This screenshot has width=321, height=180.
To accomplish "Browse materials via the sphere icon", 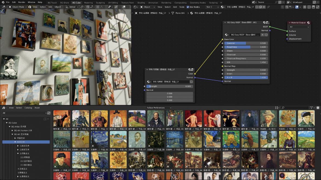I will pos(223,7).
